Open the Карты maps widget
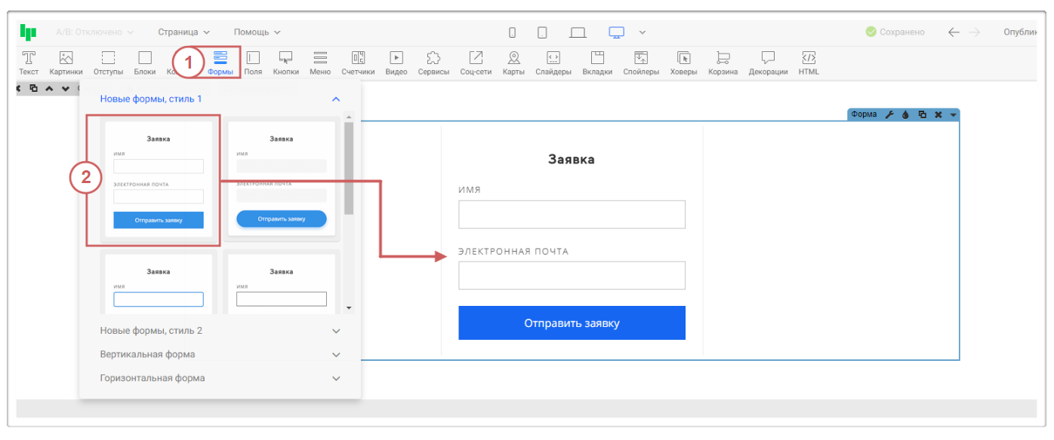 pos(513,58)
